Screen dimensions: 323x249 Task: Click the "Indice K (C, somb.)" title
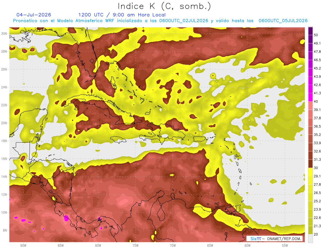(164, 6)
